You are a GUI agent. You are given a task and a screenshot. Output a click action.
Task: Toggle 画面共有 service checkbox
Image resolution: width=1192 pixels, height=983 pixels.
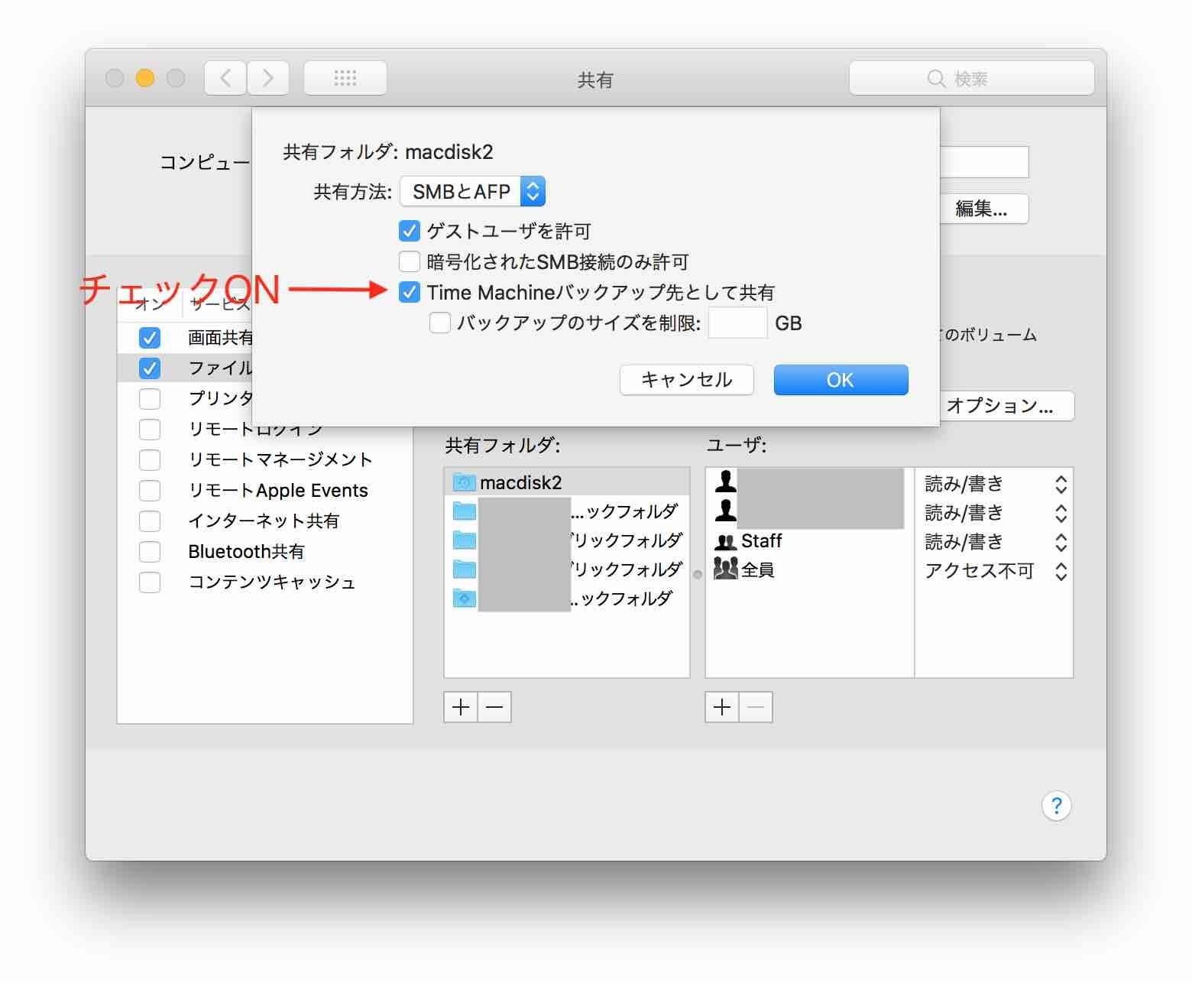150,337
